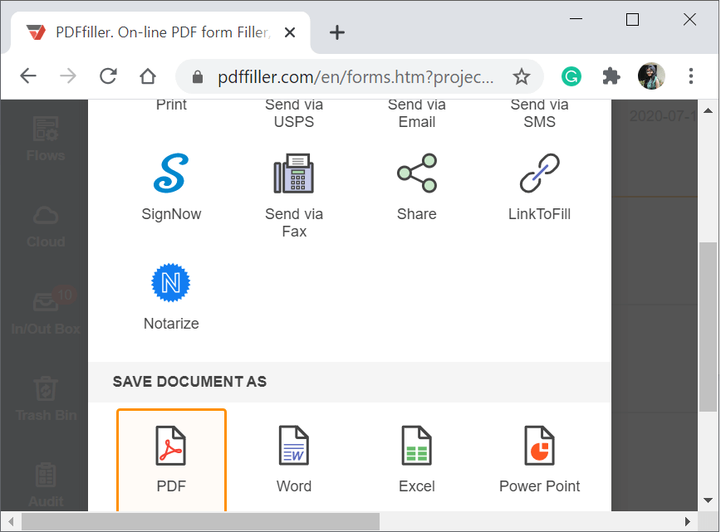721x532 pixels.
Task: Open Trash Bin in the sidebar
Action: (46, 399)
